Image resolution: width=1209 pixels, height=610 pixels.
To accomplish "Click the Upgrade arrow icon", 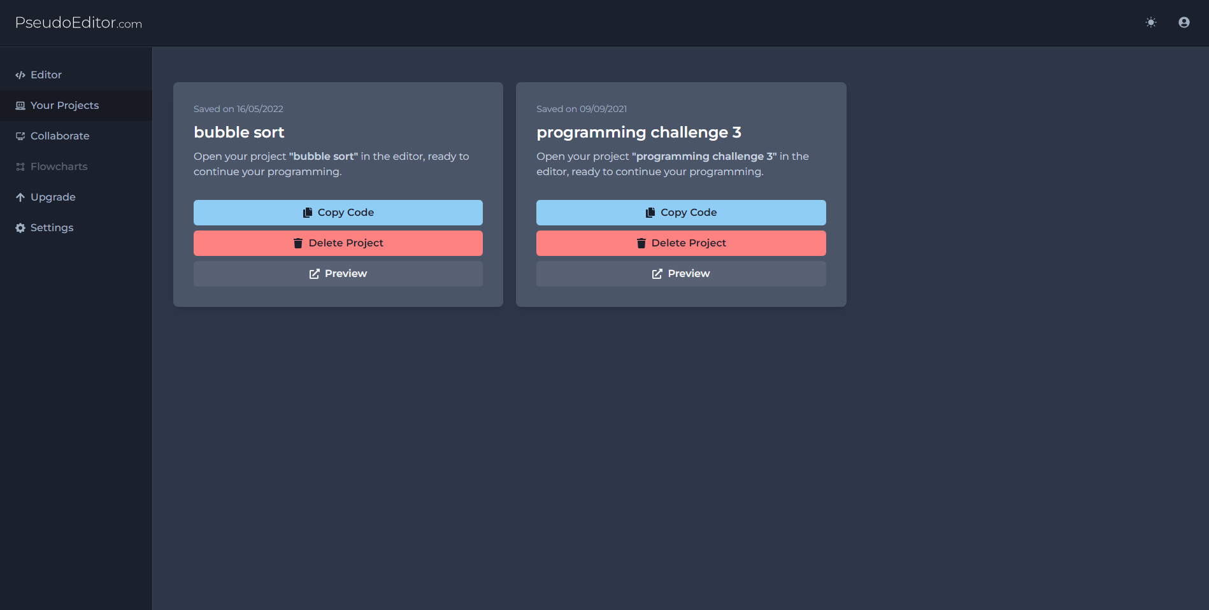I will pyautogui.click(x=20, y=197).
